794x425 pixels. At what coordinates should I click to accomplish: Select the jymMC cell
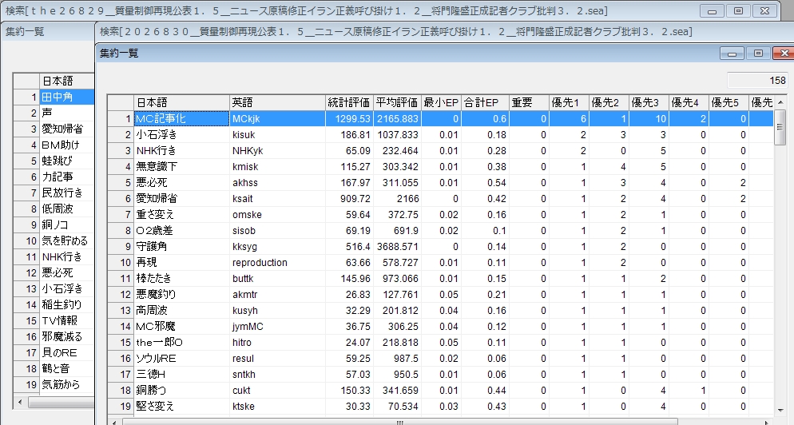[x=277, y=326]
